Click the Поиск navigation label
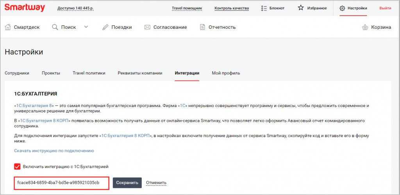The height and width of the screenshot is (195, 400). tap(68, 27)
